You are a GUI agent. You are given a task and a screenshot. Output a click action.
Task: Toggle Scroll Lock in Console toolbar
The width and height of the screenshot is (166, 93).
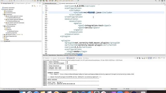pyautogui.click(x=144, y=58)
